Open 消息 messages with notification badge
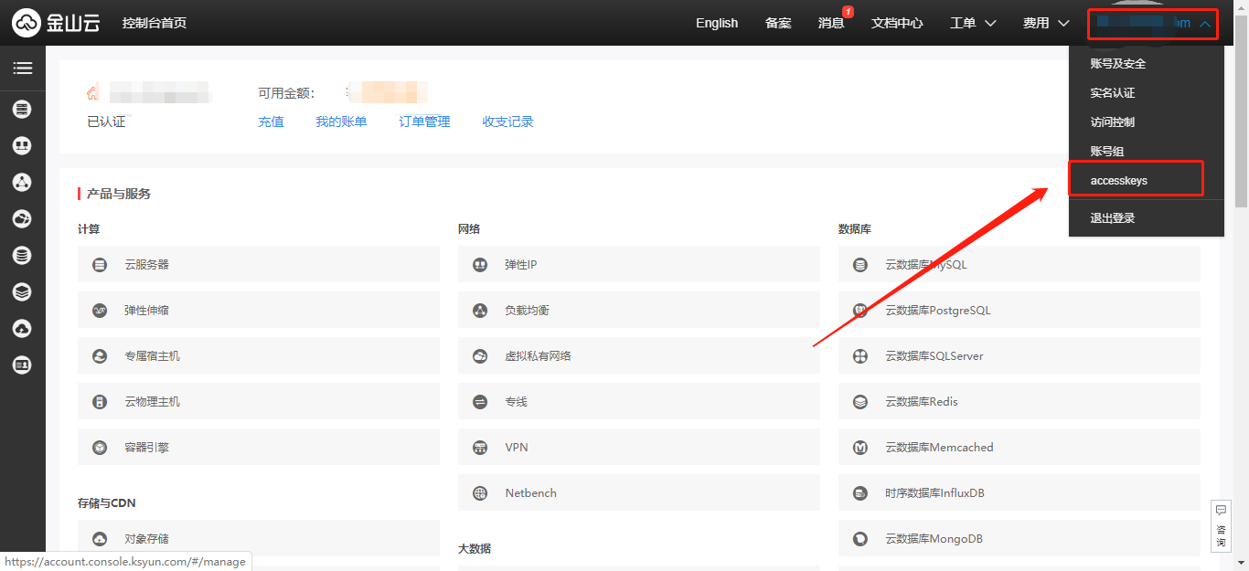Image resolution: width=1249 pixels, height=571 pixels. tap(831, 23)
